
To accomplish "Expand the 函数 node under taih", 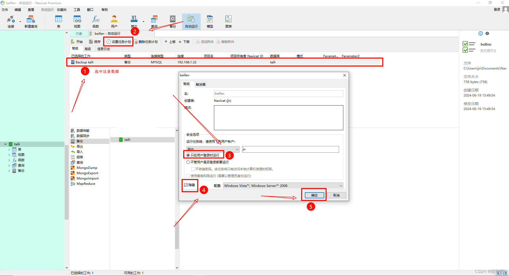I will pyautogui.click(x=9, y=160).
